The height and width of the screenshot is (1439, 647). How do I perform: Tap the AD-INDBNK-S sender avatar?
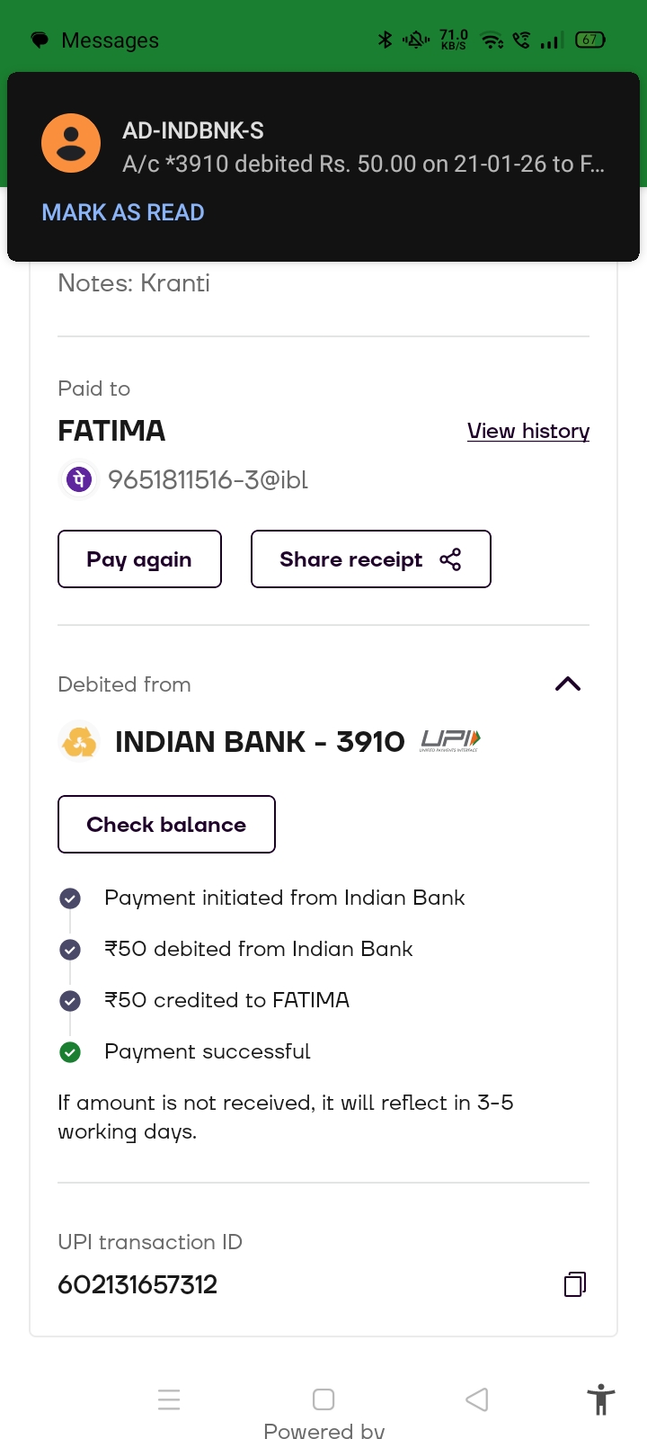point(71,144)
